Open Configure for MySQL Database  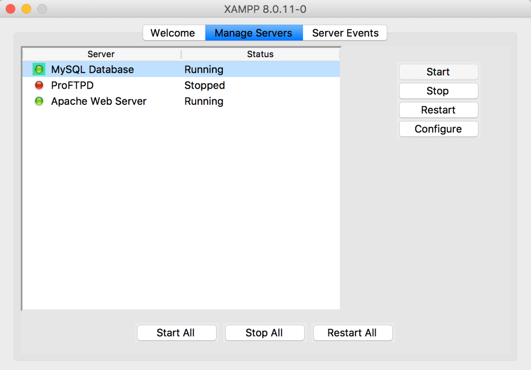(438, 129)
